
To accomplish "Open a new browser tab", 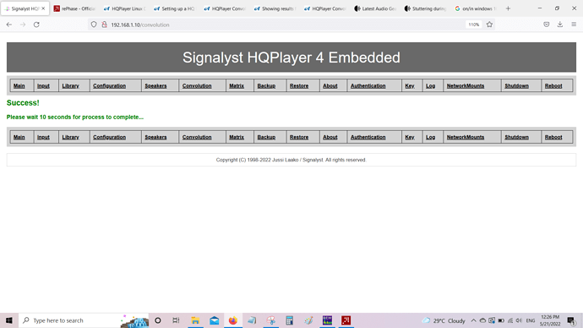I will coord(508,8).
